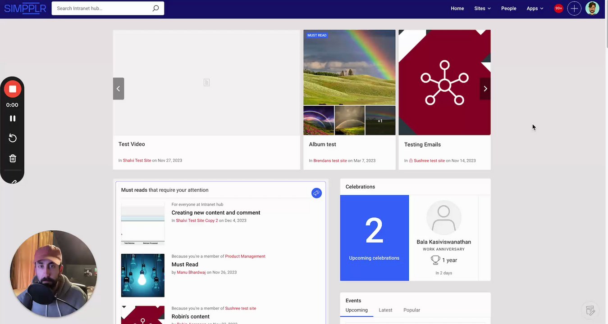The width and height of the screenshot is (608, 324).
Task: Click the must reads megaphone icon
Action: tap(316, 193)
